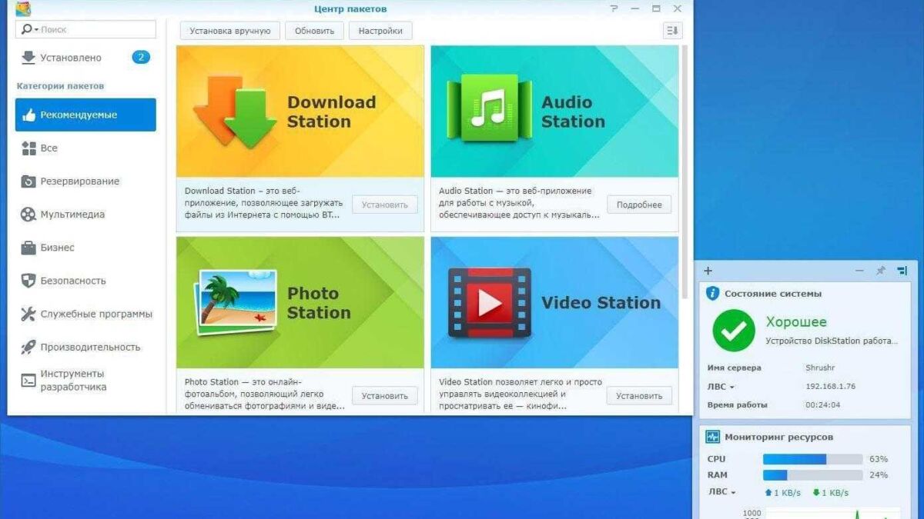Open the Установлено installed packages section
This screenshot has height=519, width=924.
pyautogui.click(x=85, y=58)
